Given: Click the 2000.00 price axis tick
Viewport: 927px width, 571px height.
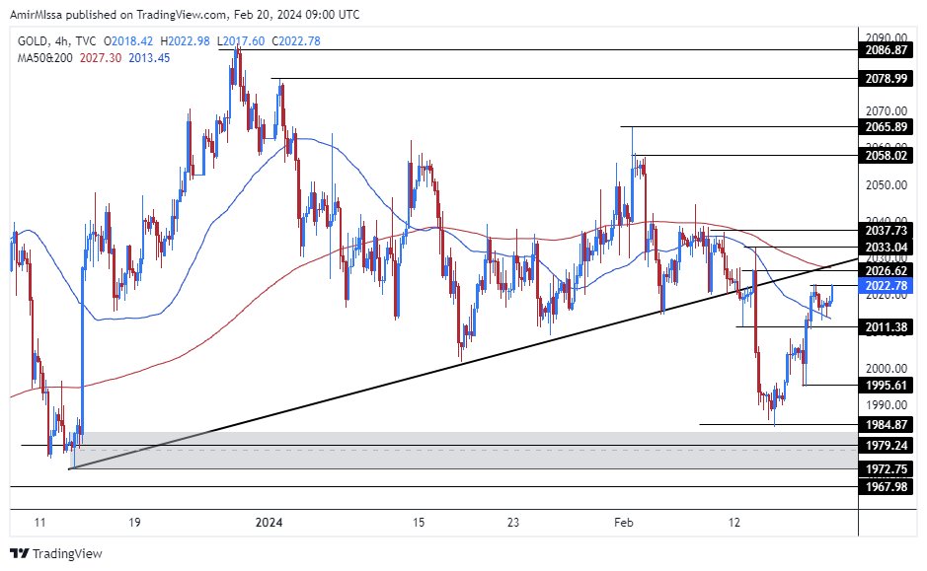Looking at the screenshot, I should pos(886,369).
